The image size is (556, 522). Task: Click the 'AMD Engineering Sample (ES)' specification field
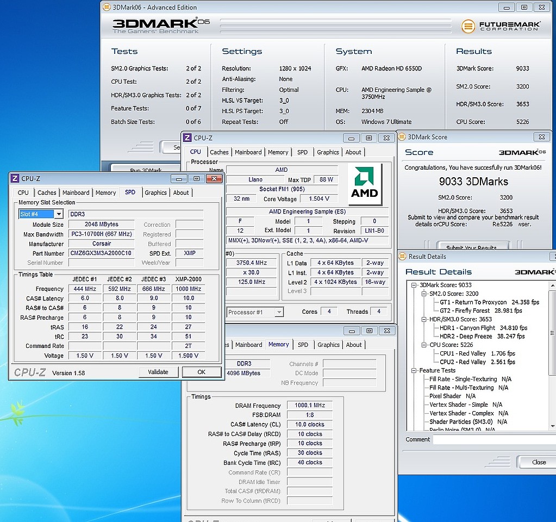coord(307,212)
